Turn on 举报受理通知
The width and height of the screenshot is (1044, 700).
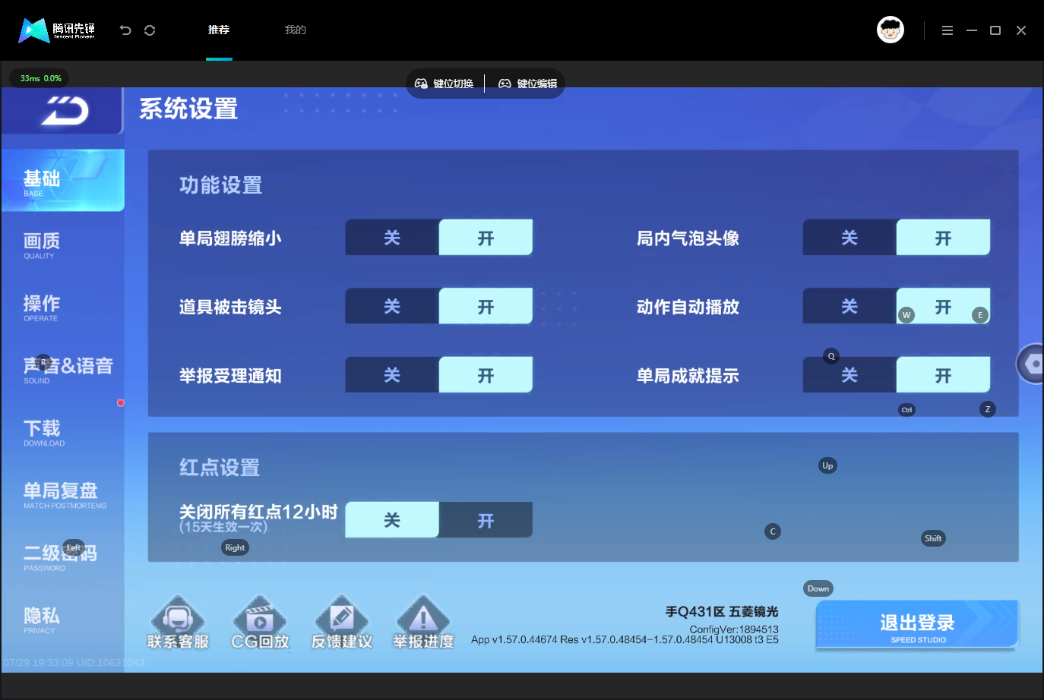click(486, 375)
